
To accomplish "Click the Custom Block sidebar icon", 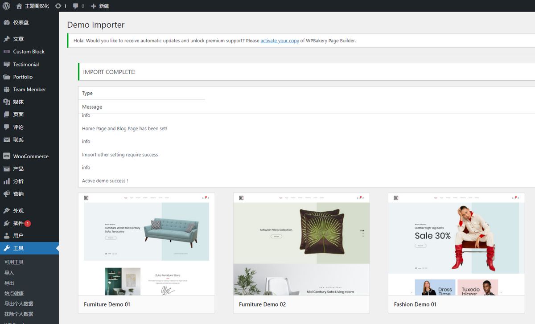I will [x=7, y=52].
